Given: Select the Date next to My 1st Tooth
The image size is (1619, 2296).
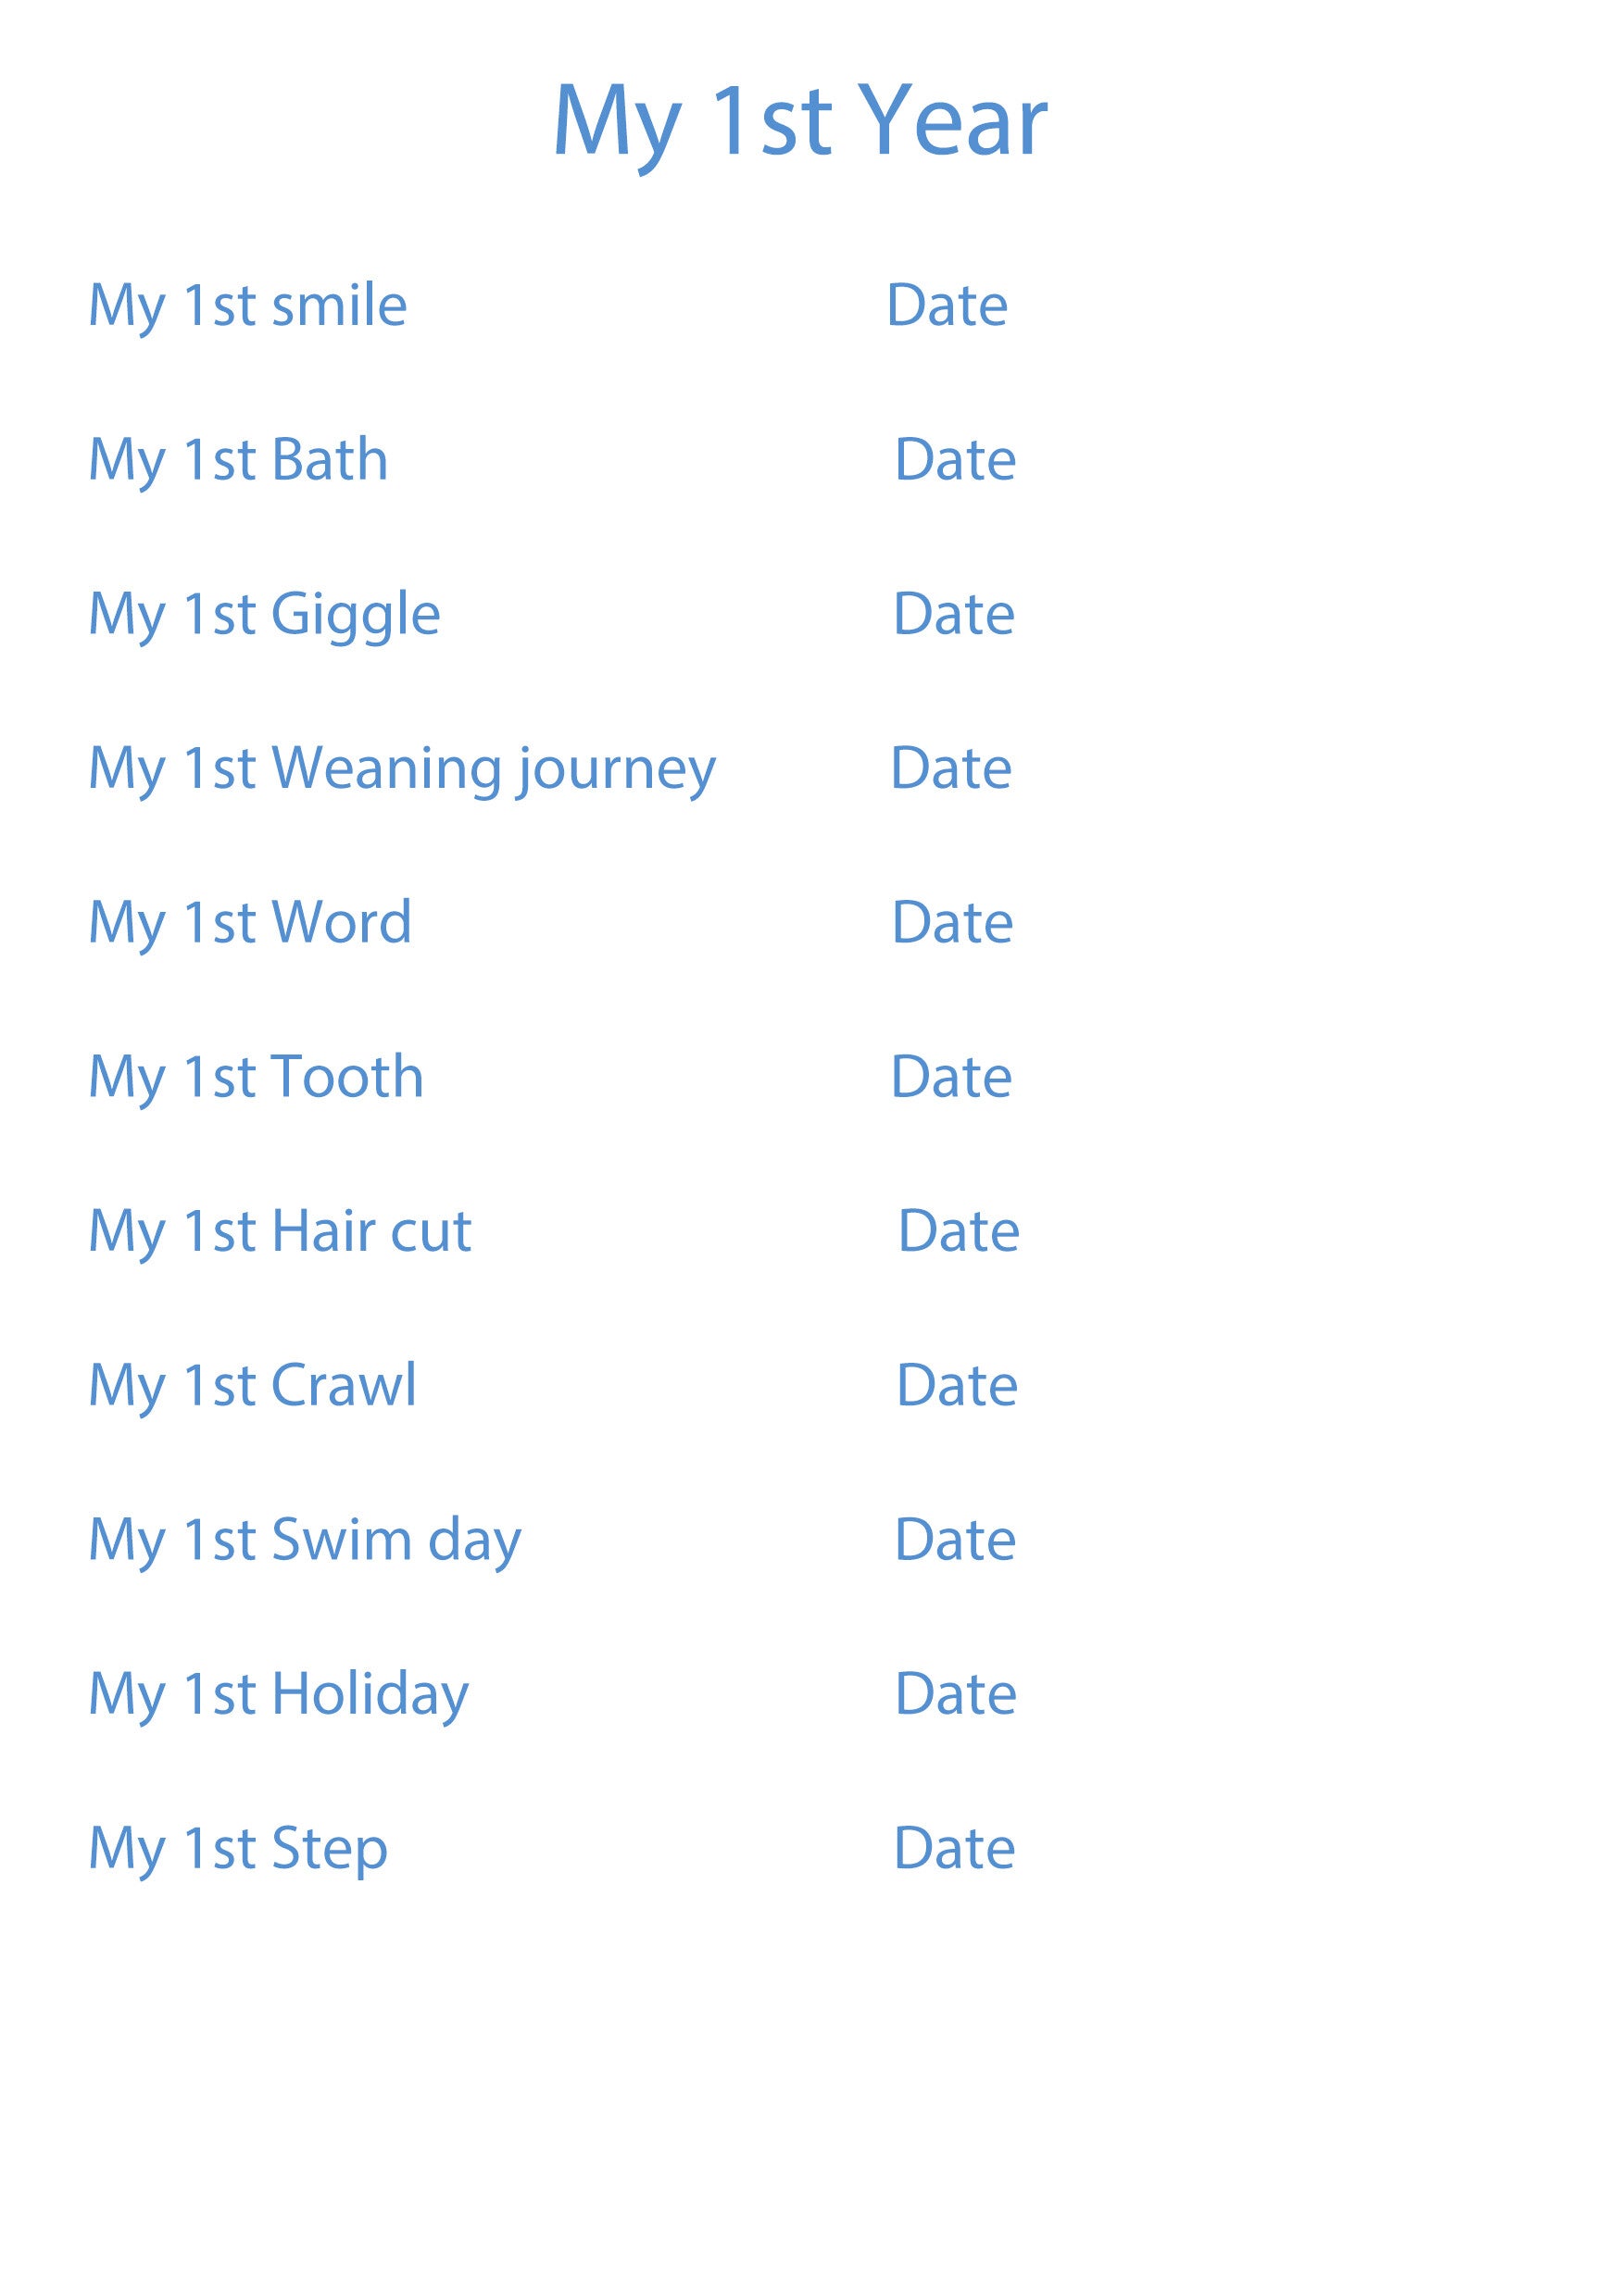Looking at the screenshot, I should pos(950,1078).
